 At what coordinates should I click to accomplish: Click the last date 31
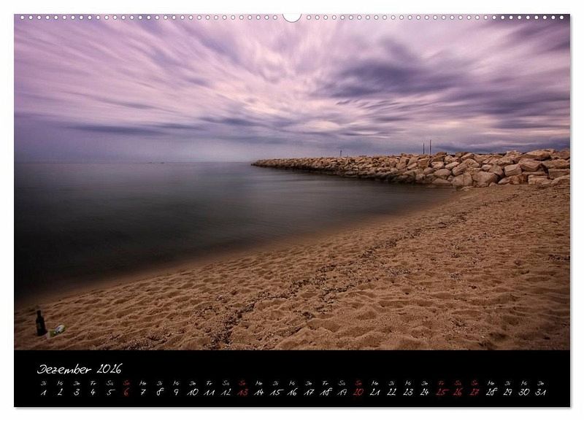[x=540, y=392]
